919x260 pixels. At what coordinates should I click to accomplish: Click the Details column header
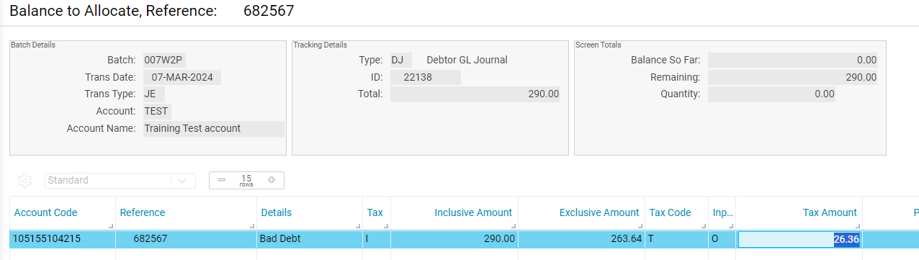(276, 212)
